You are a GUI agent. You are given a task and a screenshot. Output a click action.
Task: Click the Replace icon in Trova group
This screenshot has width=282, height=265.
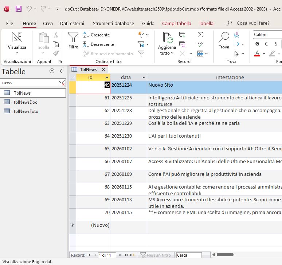tap(236, 35)
